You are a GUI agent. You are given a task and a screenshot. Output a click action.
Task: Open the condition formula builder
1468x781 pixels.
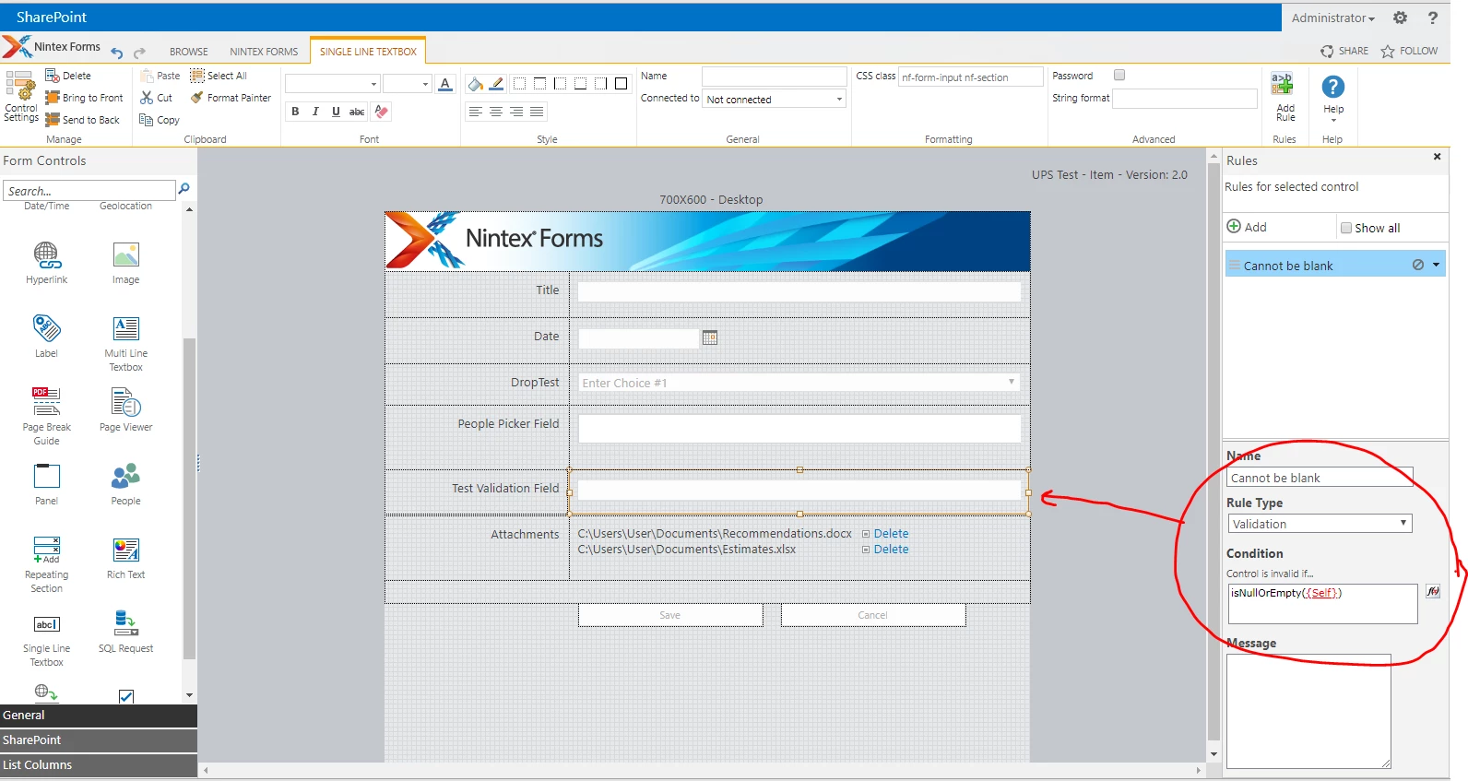pyautogui.click(x=1433, y=592)
